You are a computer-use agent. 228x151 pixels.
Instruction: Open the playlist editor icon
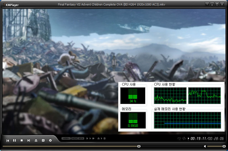pos(43,140)
